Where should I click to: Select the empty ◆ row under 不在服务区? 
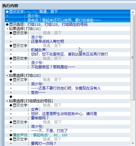point(67,71)
